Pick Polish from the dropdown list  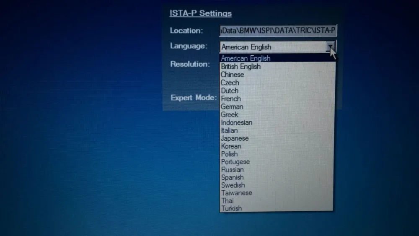pyautogui.click(x=277, y=154)
